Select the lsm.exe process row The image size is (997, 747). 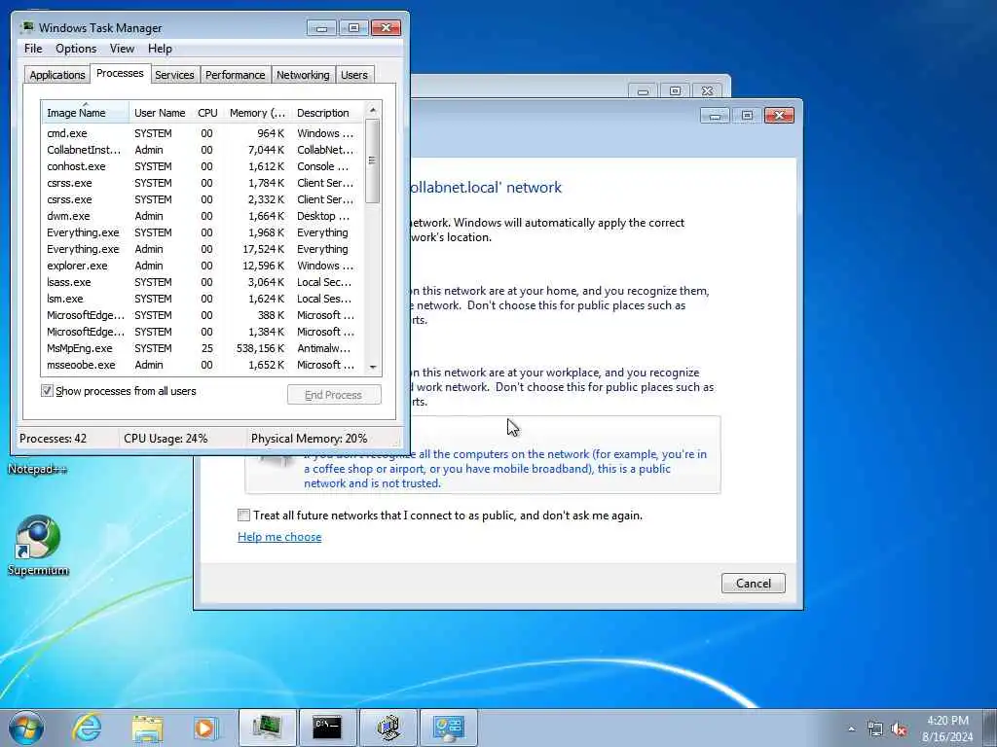(203, 299)
